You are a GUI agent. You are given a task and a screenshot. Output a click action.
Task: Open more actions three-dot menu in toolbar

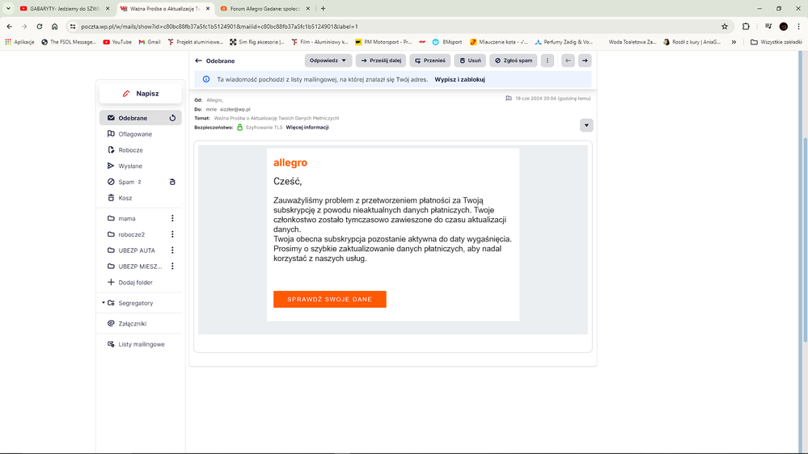pos(548,61)
